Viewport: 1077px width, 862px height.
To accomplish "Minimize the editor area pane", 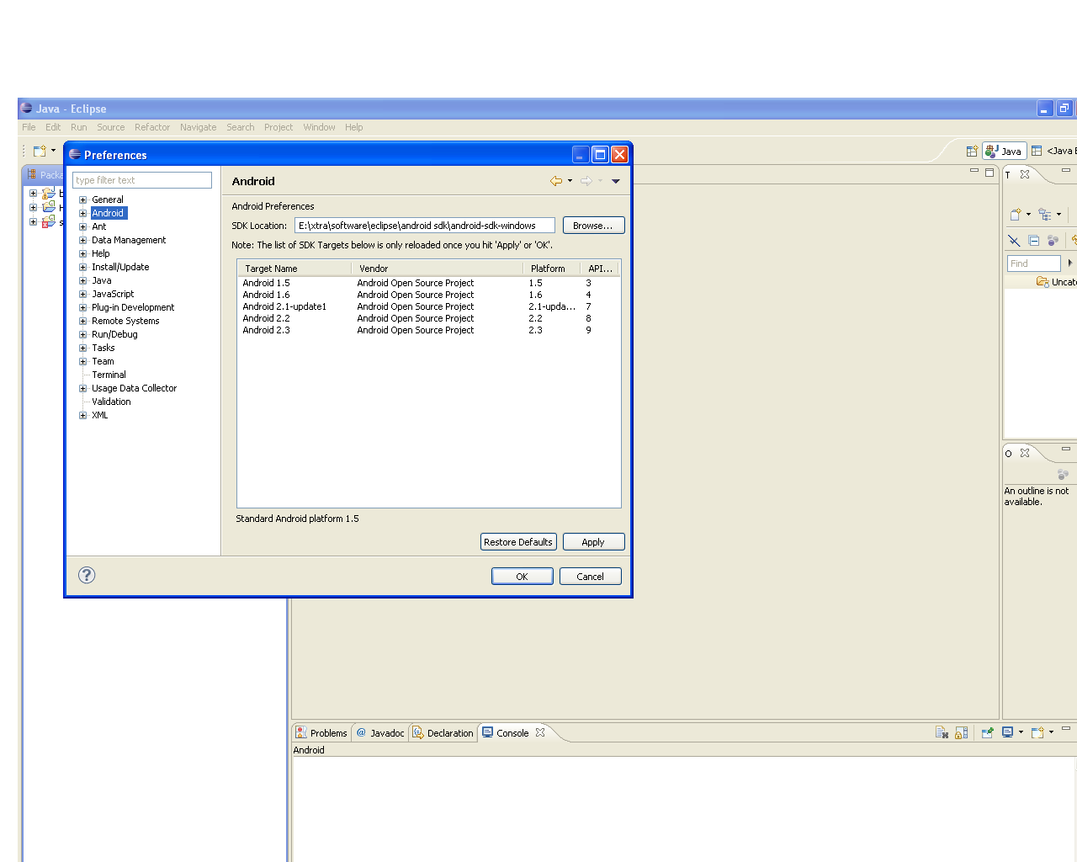I will click(974, 171).
